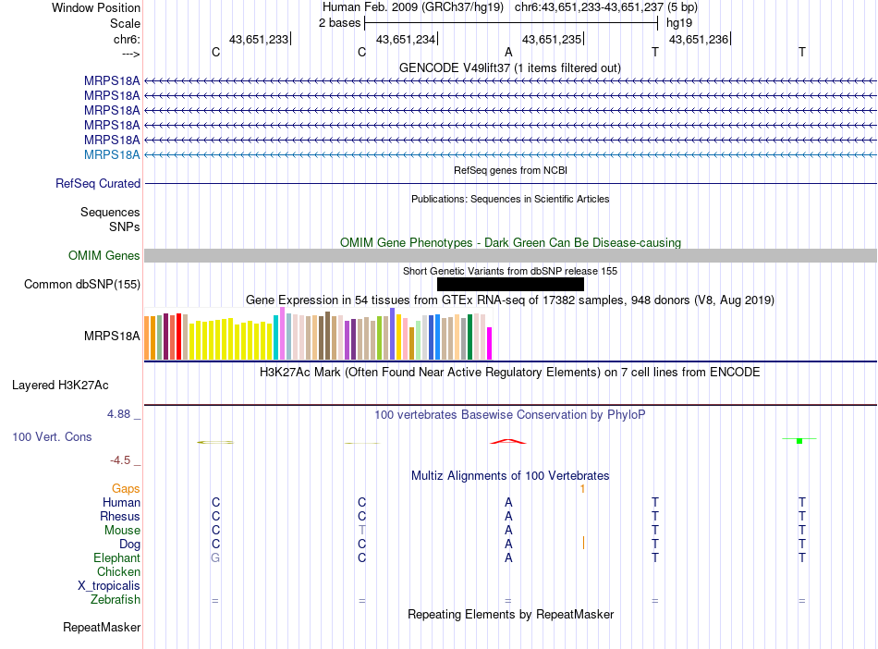Image resolution: width=878 pixels, height=649 pixels.
Task: Click the Rhesus alignment row label
Action: [120, 516]
